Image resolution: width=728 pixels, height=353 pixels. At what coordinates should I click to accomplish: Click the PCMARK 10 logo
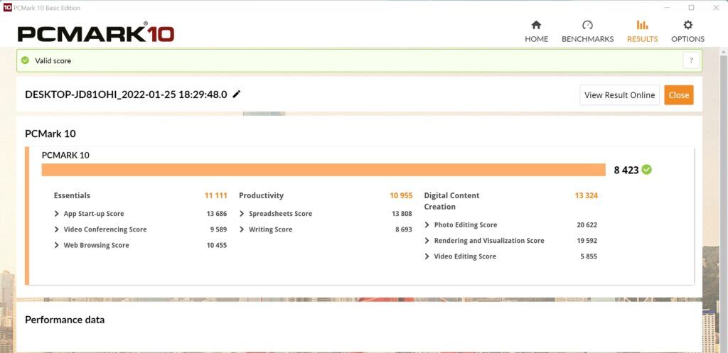tap(96, 33)
